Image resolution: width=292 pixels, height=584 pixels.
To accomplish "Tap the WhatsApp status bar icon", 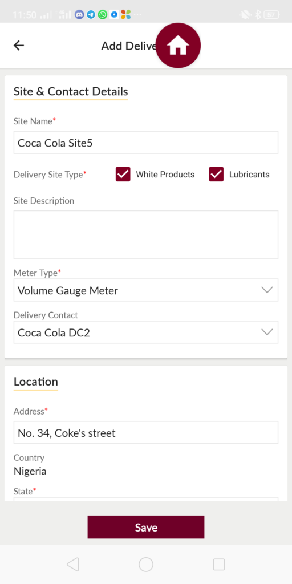I will [103, 15].
